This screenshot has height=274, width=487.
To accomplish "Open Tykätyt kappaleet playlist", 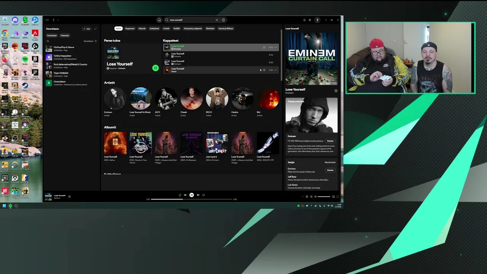I will tap(72, 57).
